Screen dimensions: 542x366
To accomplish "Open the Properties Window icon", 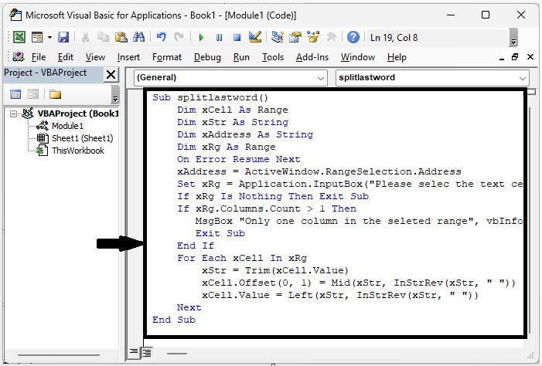I will 295,37.
